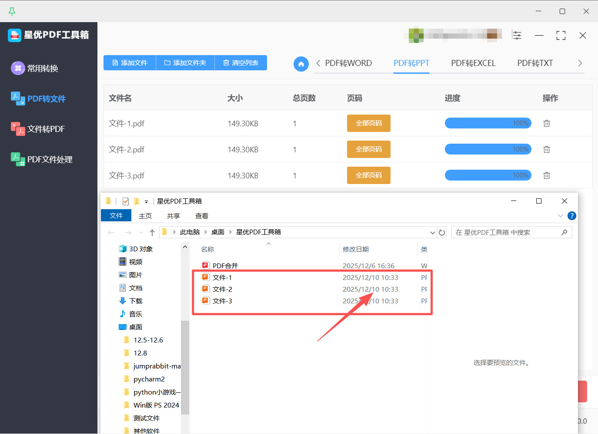Select the 文件-1 presentation file

point(217,277)
